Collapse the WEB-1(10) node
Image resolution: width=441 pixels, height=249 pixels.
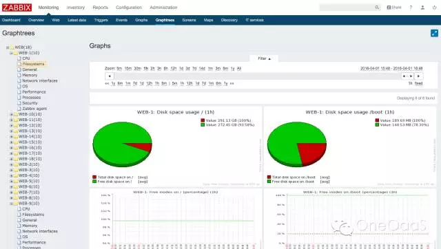(x=12, y=53)
